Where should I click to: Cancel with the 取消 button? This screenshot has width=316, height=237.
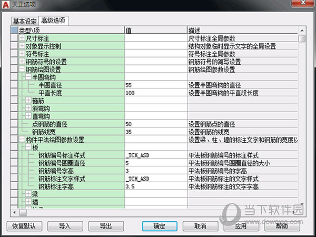click(x=200, y=226)
